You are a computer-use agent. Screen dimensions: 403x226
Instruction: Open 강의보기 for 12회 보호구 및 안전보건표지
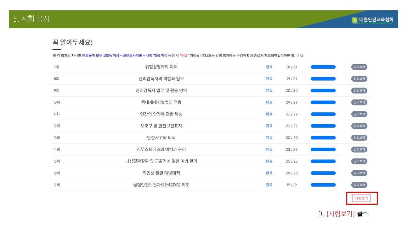(x=359, y=126)
